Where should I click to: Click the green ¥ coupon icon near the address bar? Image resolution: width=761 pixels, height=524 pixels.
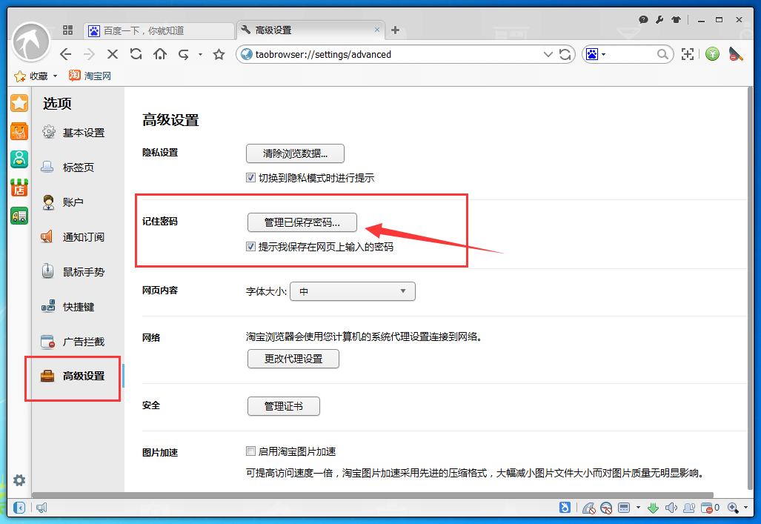711,54
